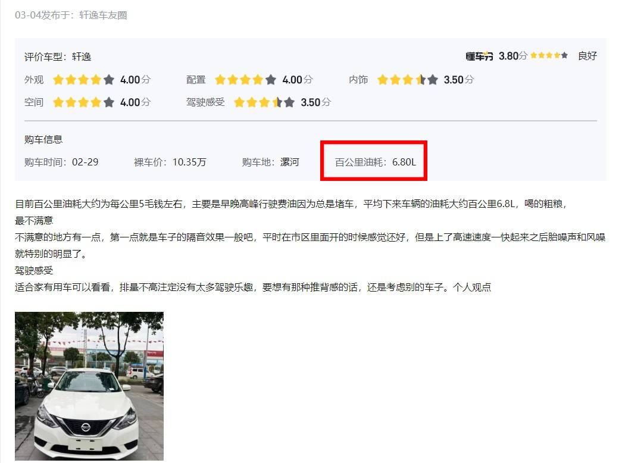Click the paragraph starting 适合家有用车
The image size is (622, 463).
click(x=253, y=287)
